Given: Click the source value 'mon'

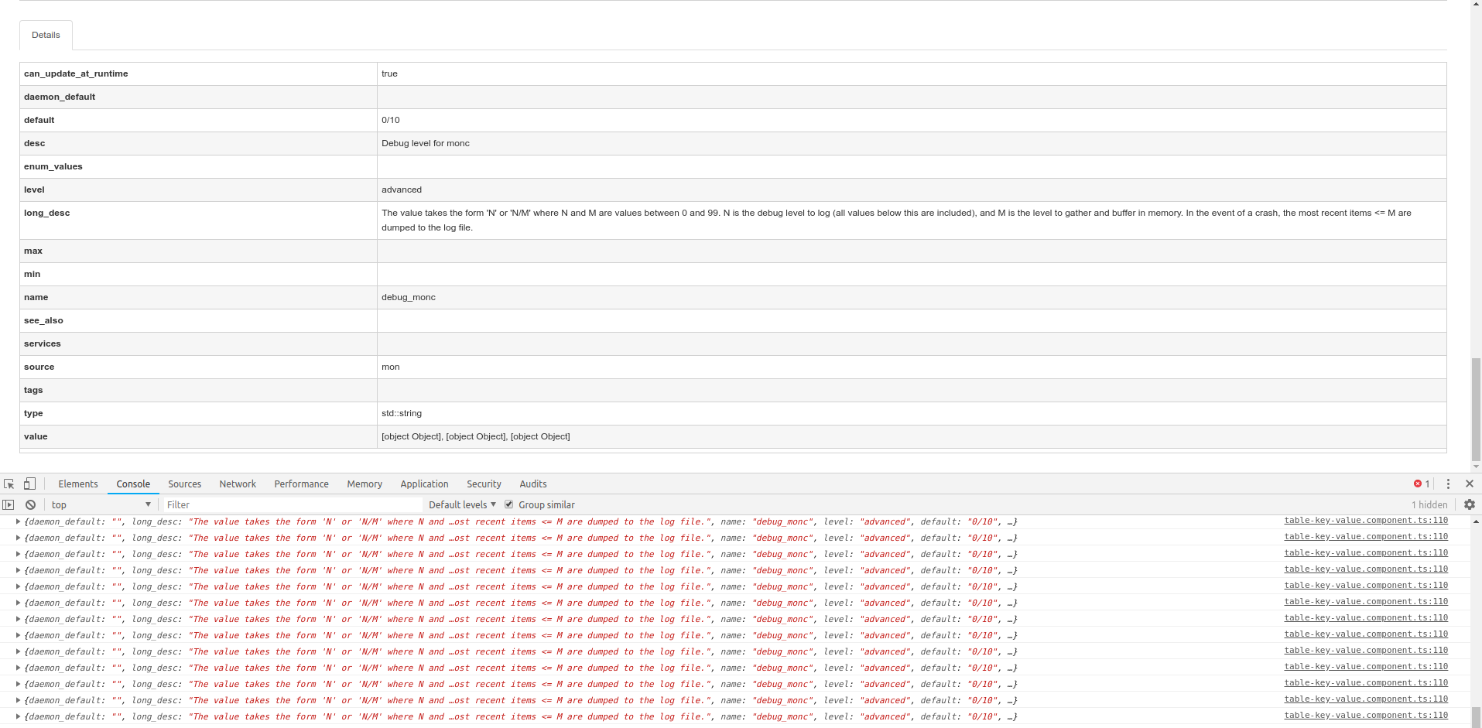Looking at the screenshot, I should coord(391,367).
